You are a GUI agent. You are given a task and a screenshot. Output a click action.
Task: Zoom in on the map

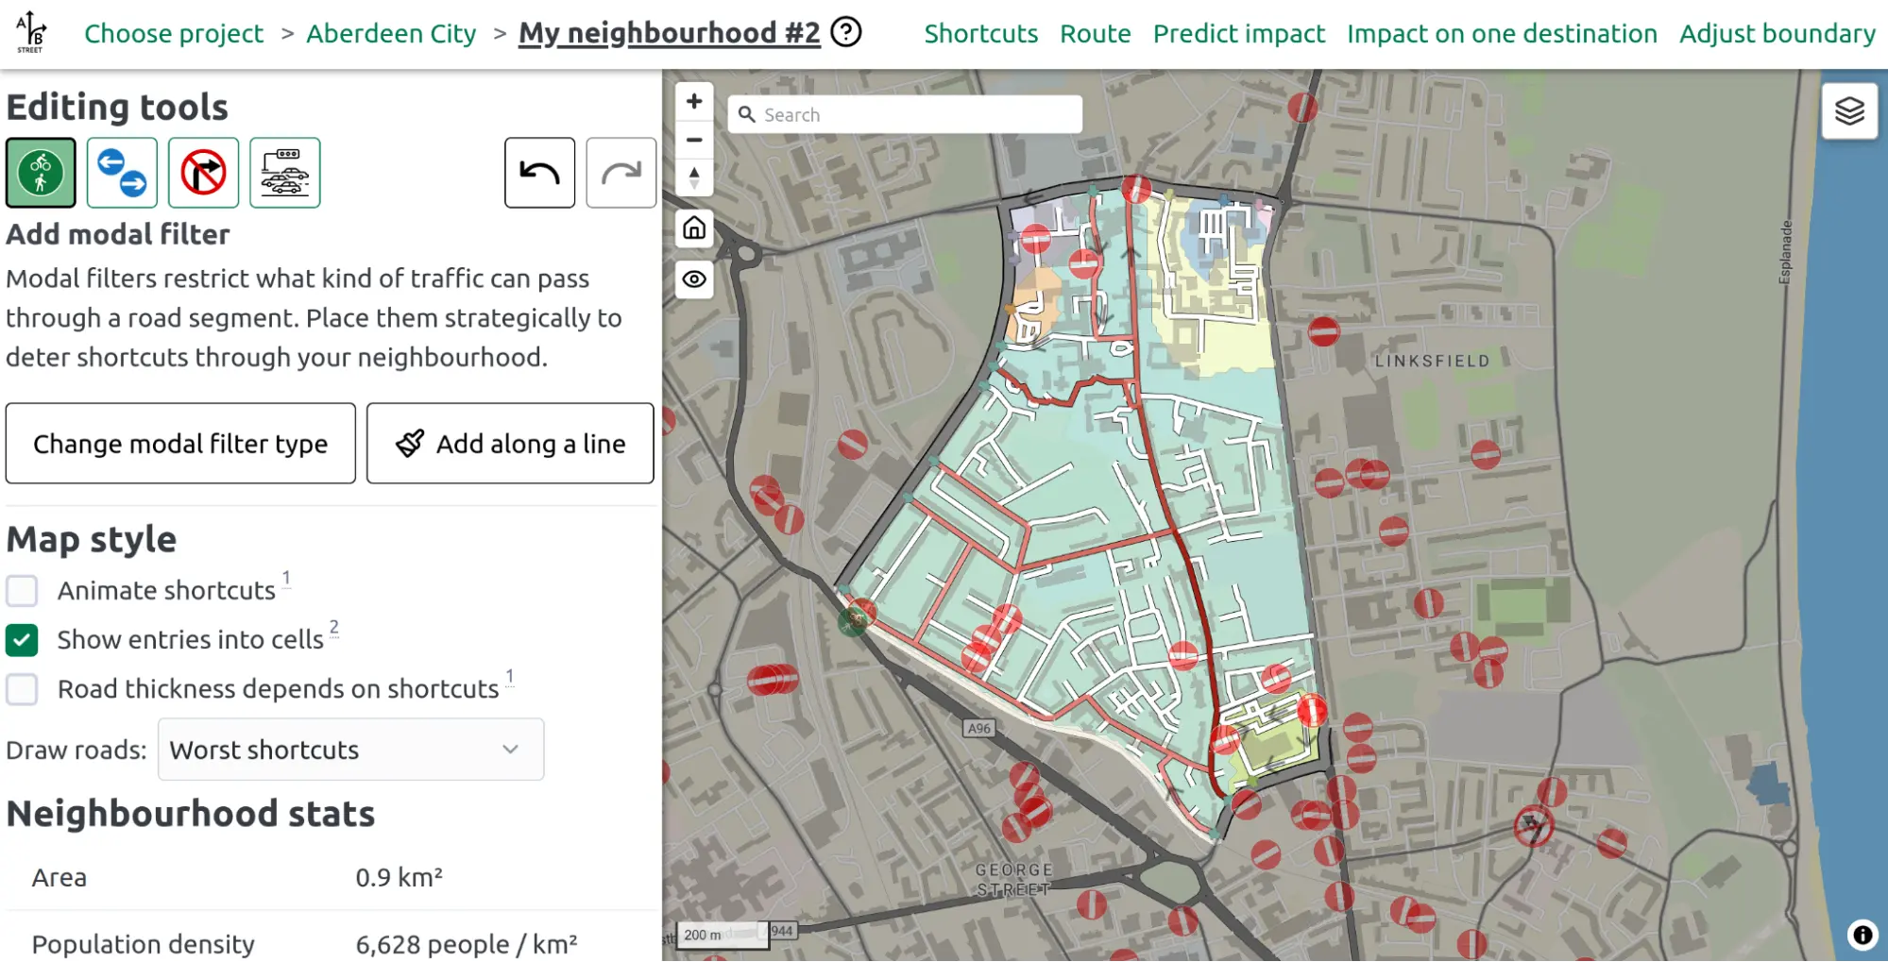point(694,101)
